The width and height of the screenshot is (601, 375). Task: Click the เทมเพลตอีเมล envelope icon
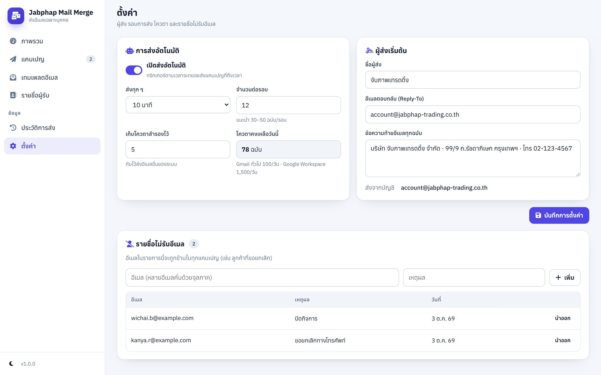point(13,77)
